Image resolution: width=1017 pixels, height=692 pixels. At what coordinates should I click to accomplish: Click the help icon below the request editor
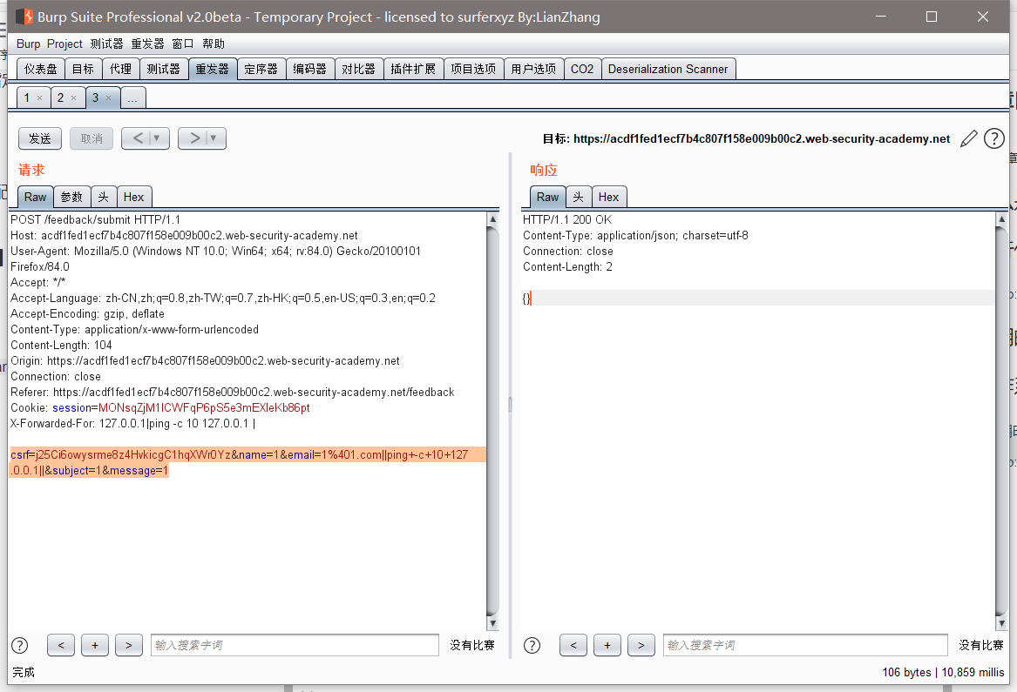click(x=19, y=645)
